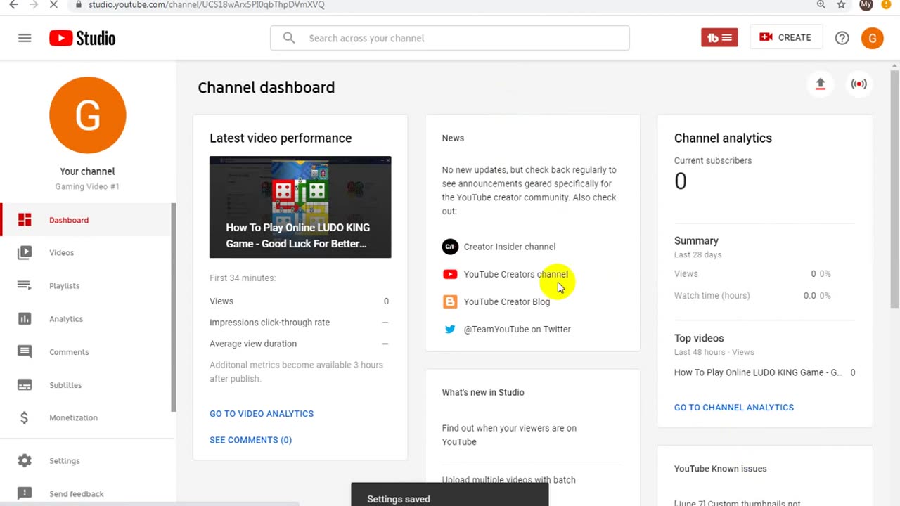Click the Subtitles sidebar icon
Image resolution: width=900 pixels, height=506 pixels.
[25, 384]
